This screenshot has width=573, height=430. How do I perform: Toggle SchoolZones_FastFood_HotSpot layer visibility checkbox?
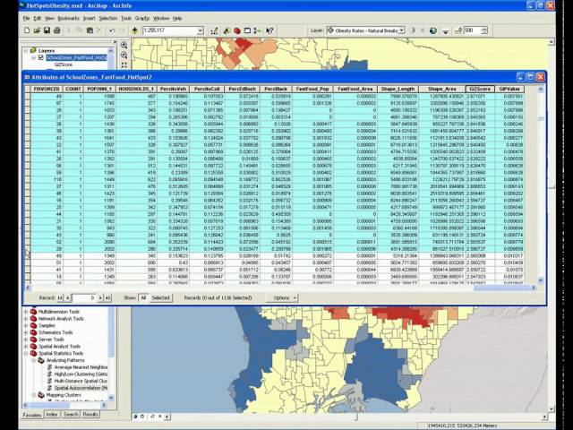41,57
